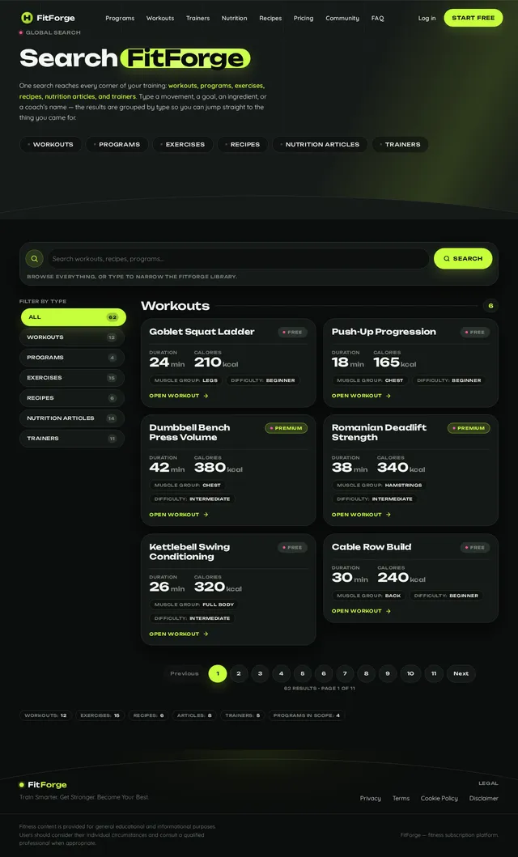Click the Start Free button
This screenshot has height=857, width=518.
tap(473, 18)
